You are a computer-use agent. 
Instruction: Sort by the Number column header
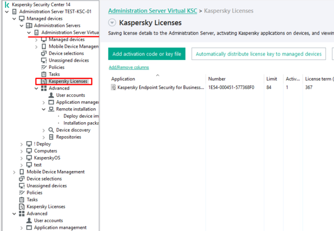click(235, 79)
